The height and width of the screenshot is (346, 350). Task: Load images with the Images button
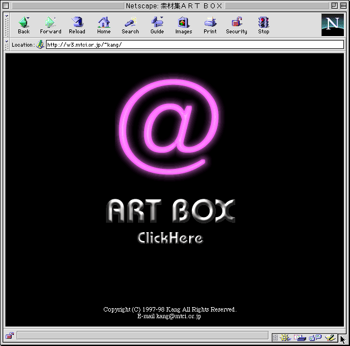(184, 25)
